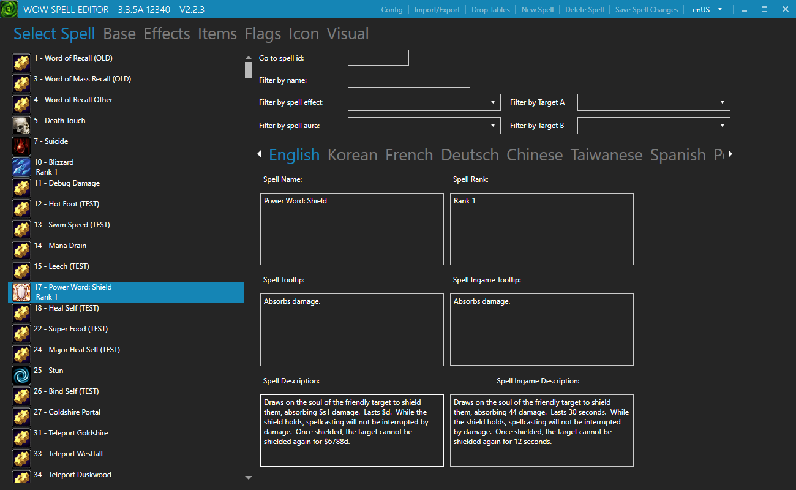This screenshot has height=490, width=796.
Task: Click the Delete Spell button
Action: [x=584, y=10]
